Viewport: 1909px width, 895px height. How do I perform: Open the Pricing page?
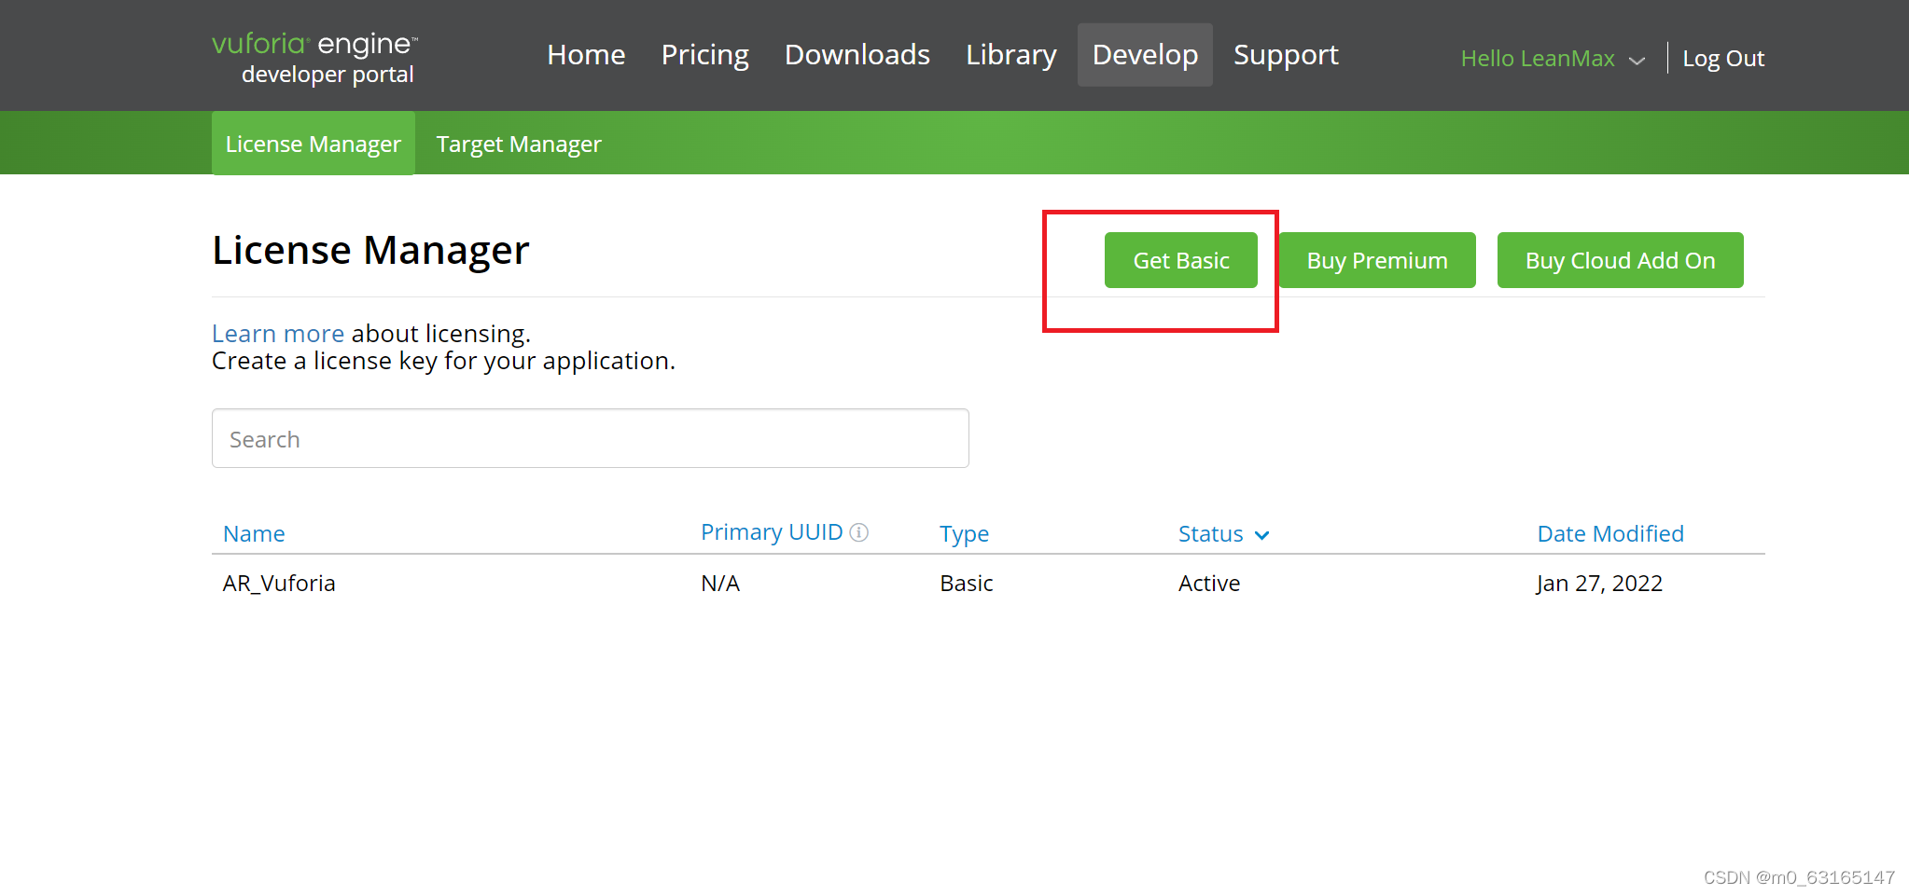coord(704,55)
